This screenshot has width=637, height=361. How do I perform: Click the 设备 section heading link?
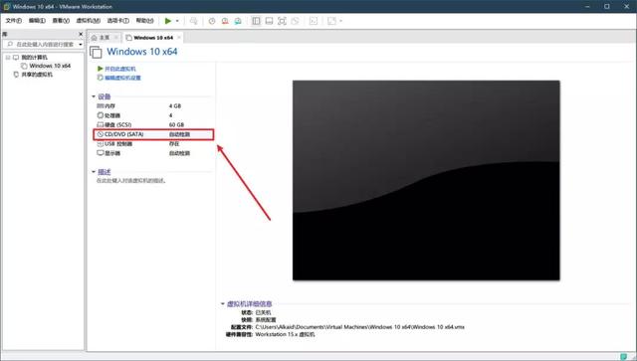pyautogui.click(x=104, y=96)
